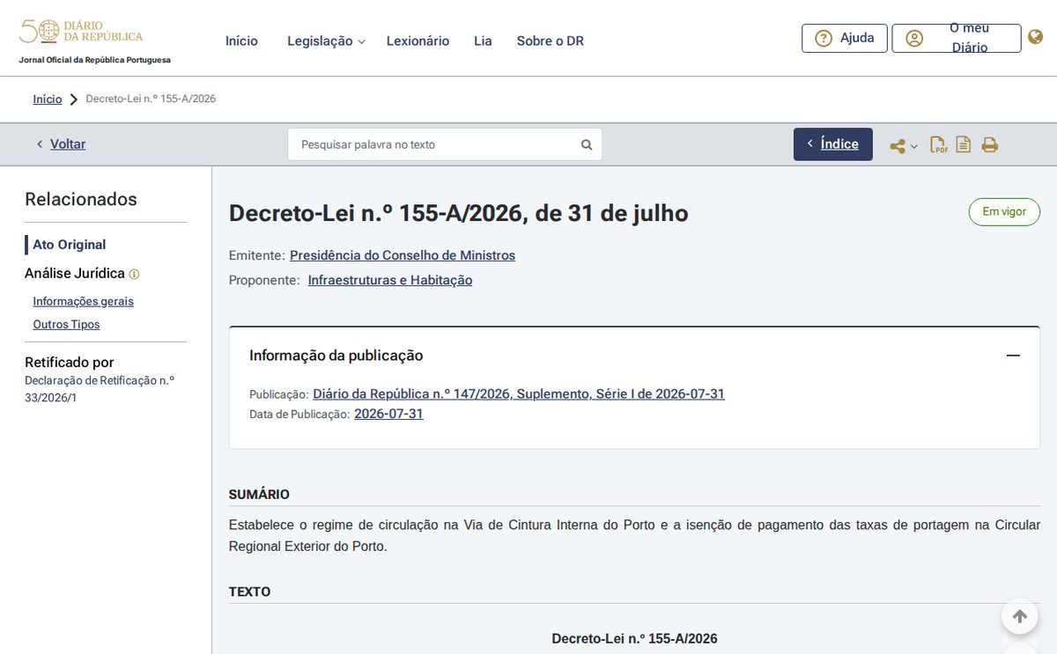Click the Análise Jurídica info icon

[134, 275]
